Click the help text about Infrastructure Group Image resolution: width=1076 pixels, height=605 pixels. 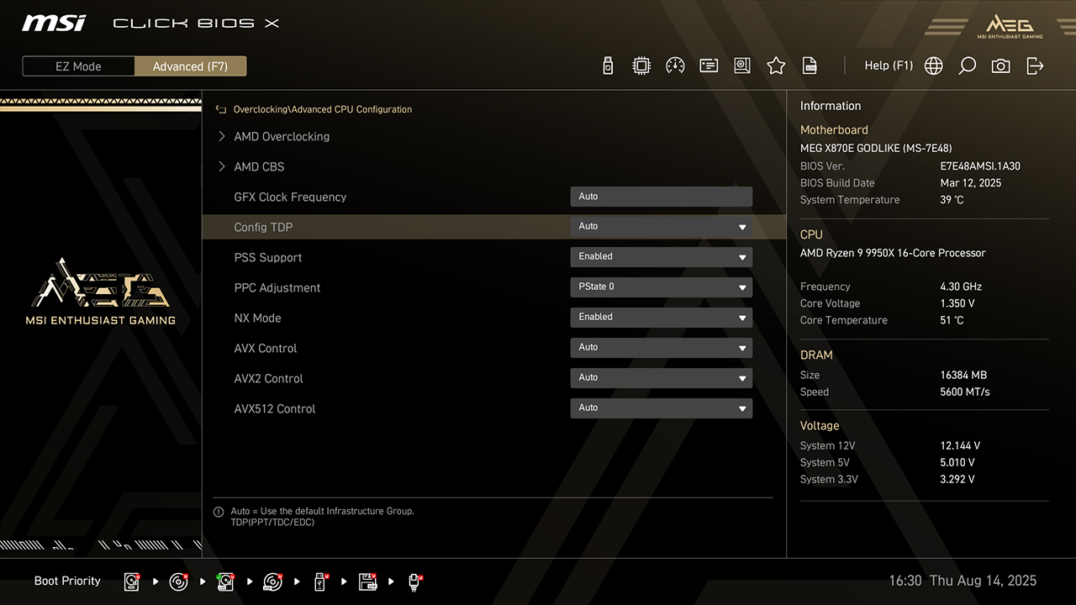(322, 517)
